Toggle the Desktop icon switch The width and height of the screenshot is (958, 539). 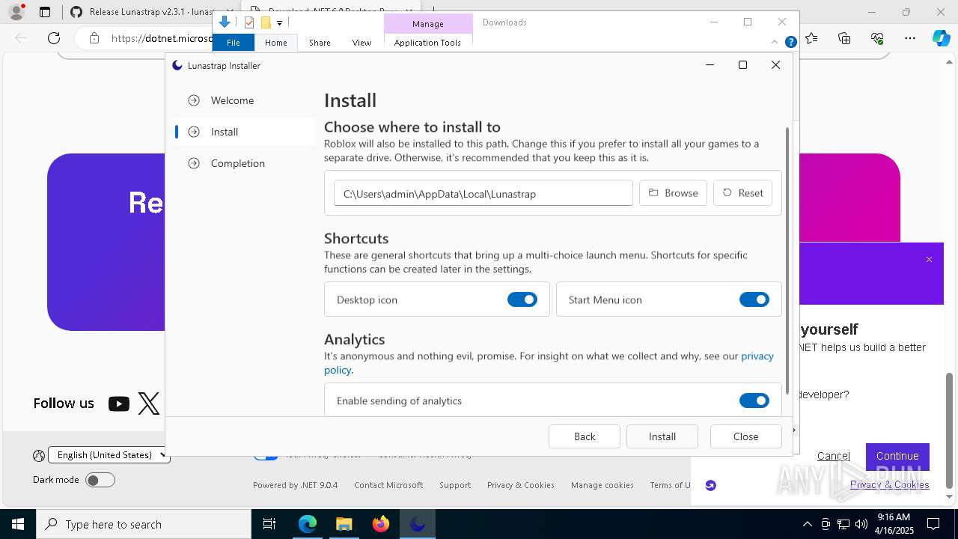point(522,299)
